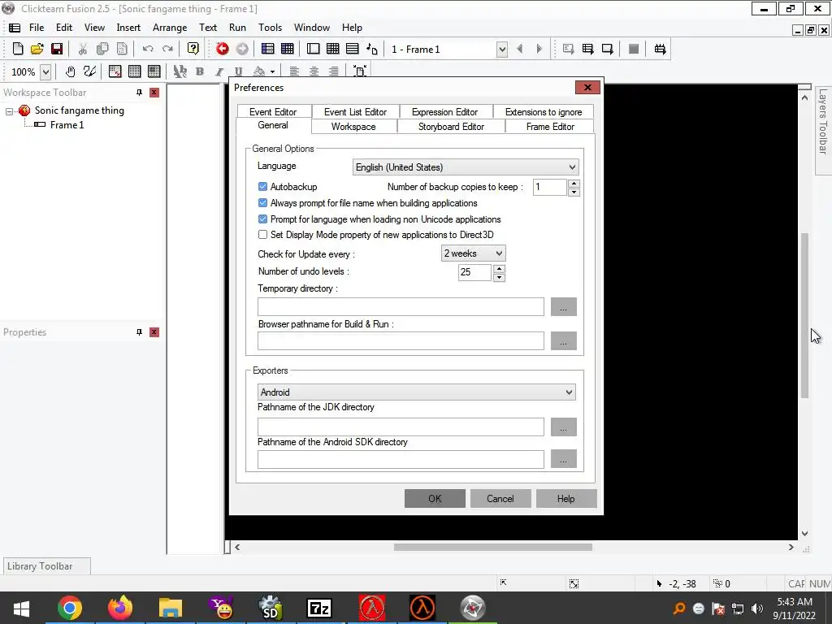Open the Exporters Android dropdown
The height and width of the screenshot is (624, 832).
[417, 392]
